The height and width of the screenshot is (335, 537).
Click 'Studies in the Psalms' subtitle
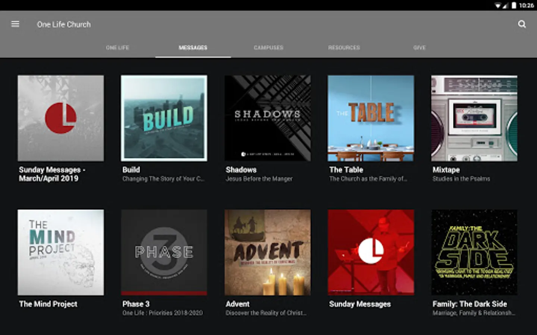pyautogui.click(x=461, y=179)
